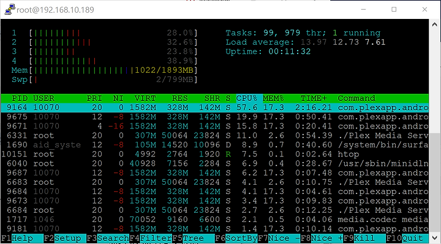Click the 38.9% CPU 4 value
Screen dimensions: 441x244
pyautogui.click(x=180, y=61)
